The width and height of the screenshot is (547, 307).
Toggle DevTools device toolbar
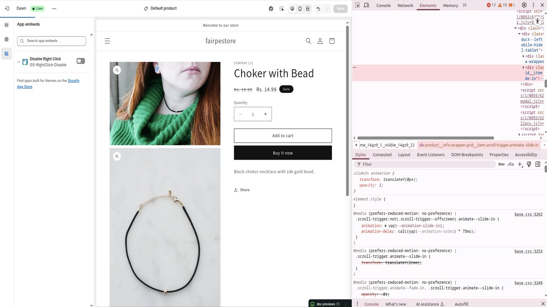pos(366,5)
